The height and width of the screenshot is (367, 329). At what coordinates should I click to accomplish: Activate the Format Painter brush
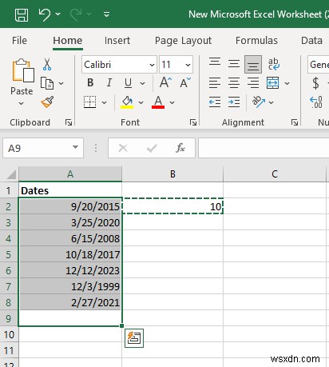(47, 102)
